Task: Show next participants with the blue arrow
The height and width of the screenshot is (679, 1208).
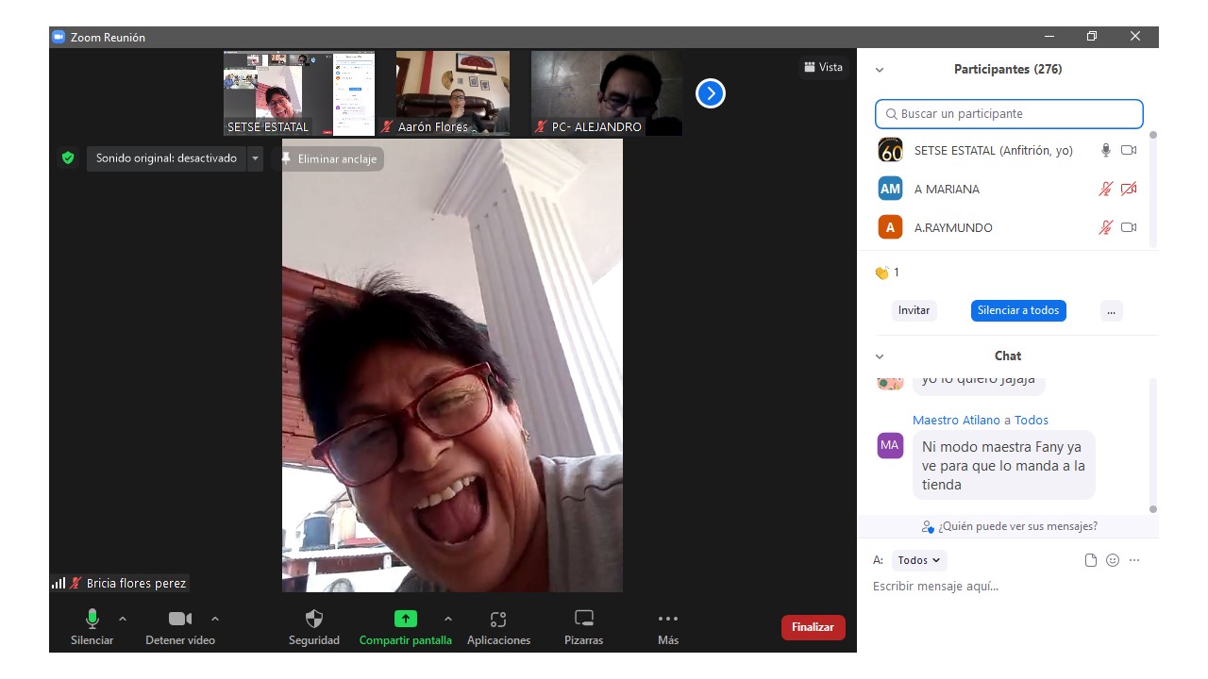Action: 711,93
